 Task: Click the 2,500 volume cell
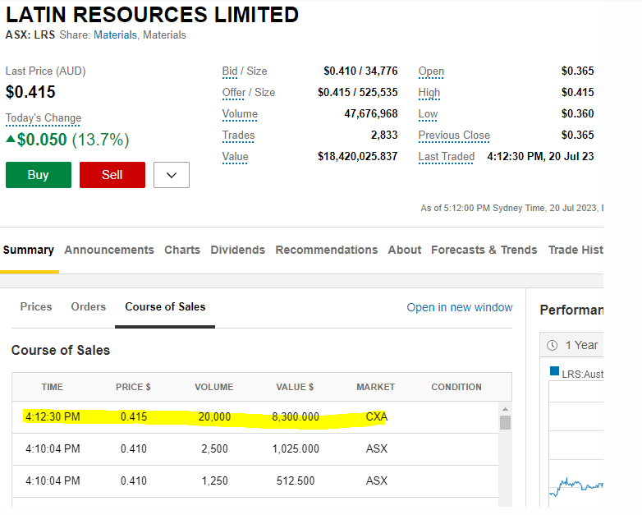pyautogui.click(x=214, y=449)
